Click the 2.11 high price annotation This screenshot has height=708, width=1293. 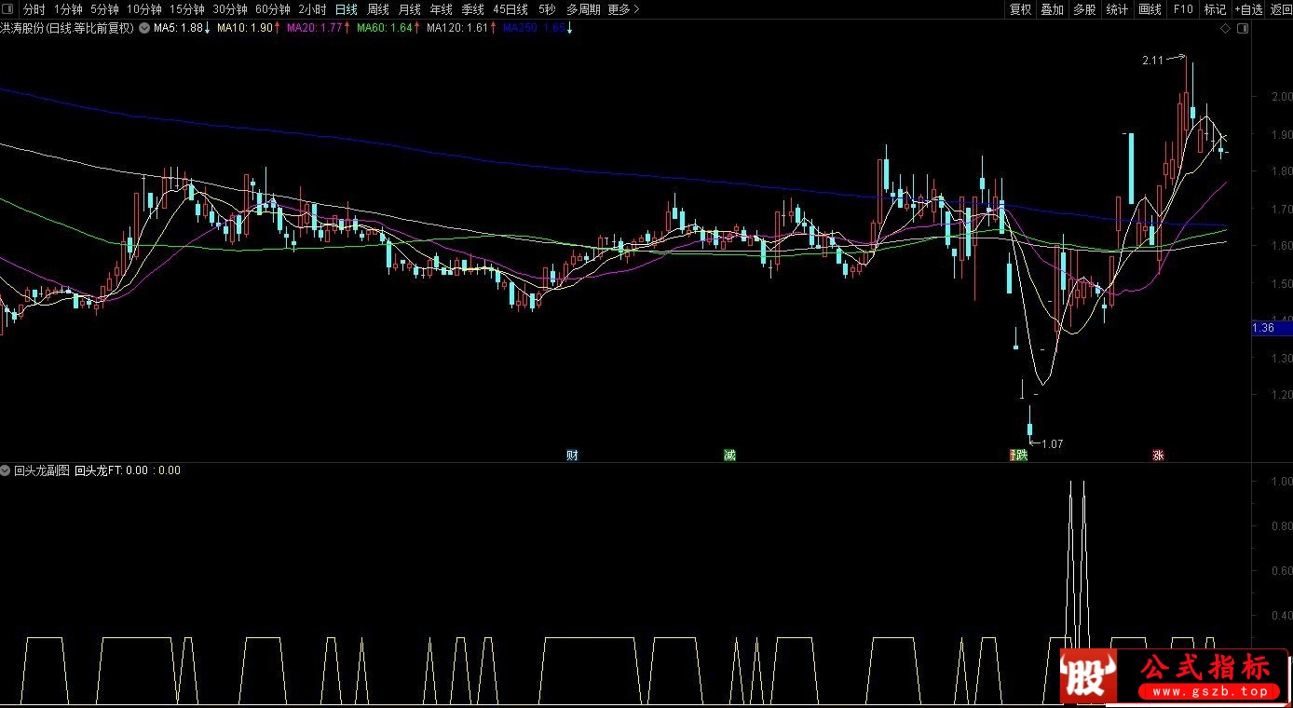click(1152, 61)
